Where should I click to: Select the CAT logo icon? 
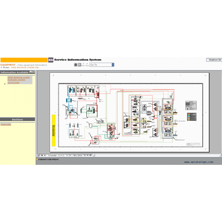51,59
